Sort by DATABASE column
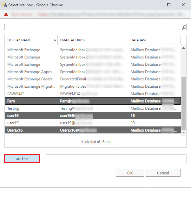The height and width of the screenshot is (210, 191). pos(154,40)
